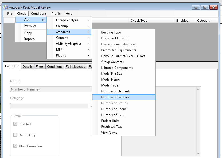Toggle the Allow Correction checkbox
The height and width of the screenshot is (158, 222).
point(15,146)
